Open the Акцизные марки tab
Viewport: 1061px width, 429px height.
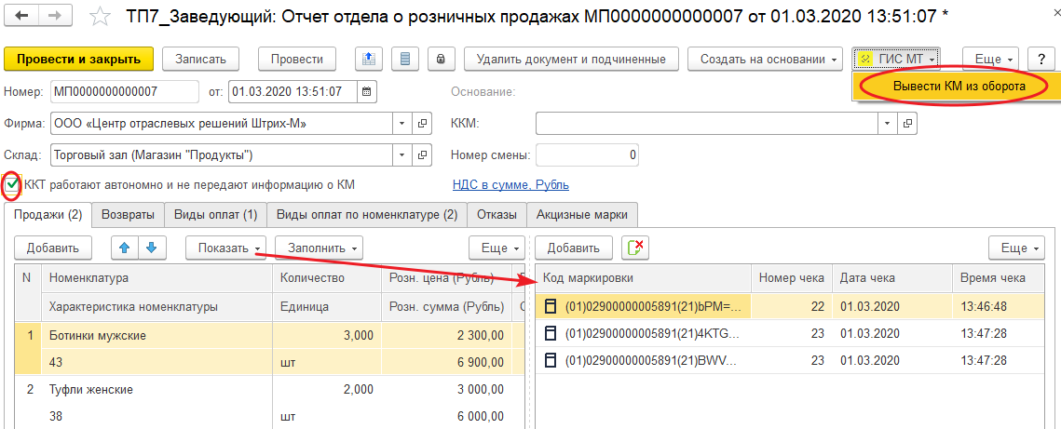pos(582,215)
